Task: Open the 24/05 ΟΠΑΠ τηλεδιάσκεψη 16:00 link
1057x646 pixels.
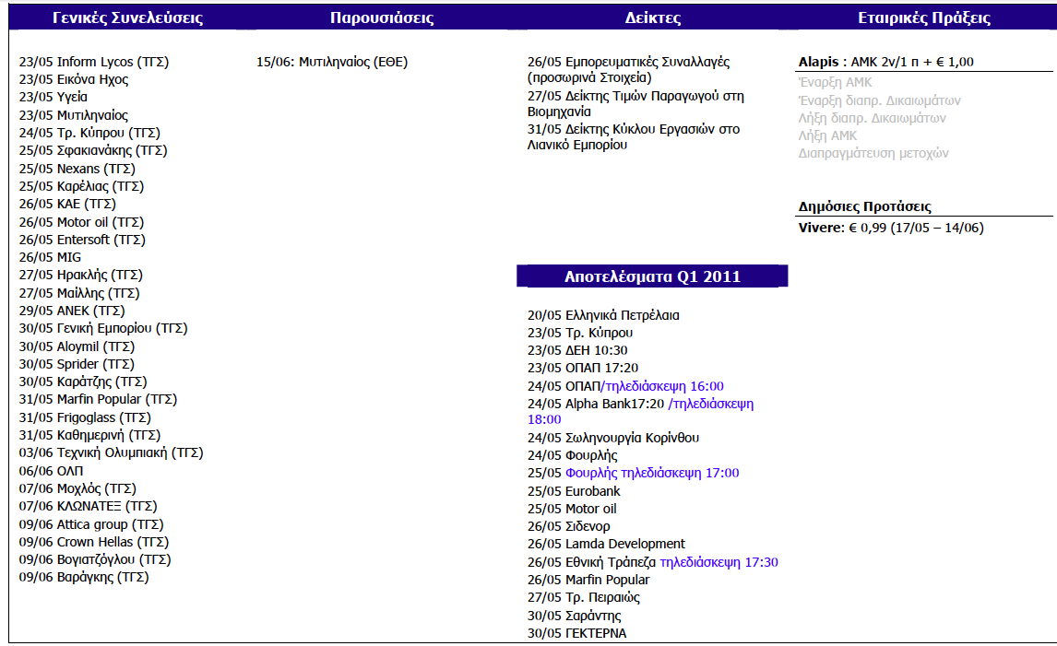Action: pos(661,386)
